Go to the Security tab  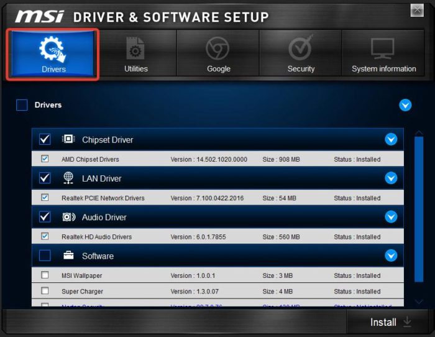point(301,53)
